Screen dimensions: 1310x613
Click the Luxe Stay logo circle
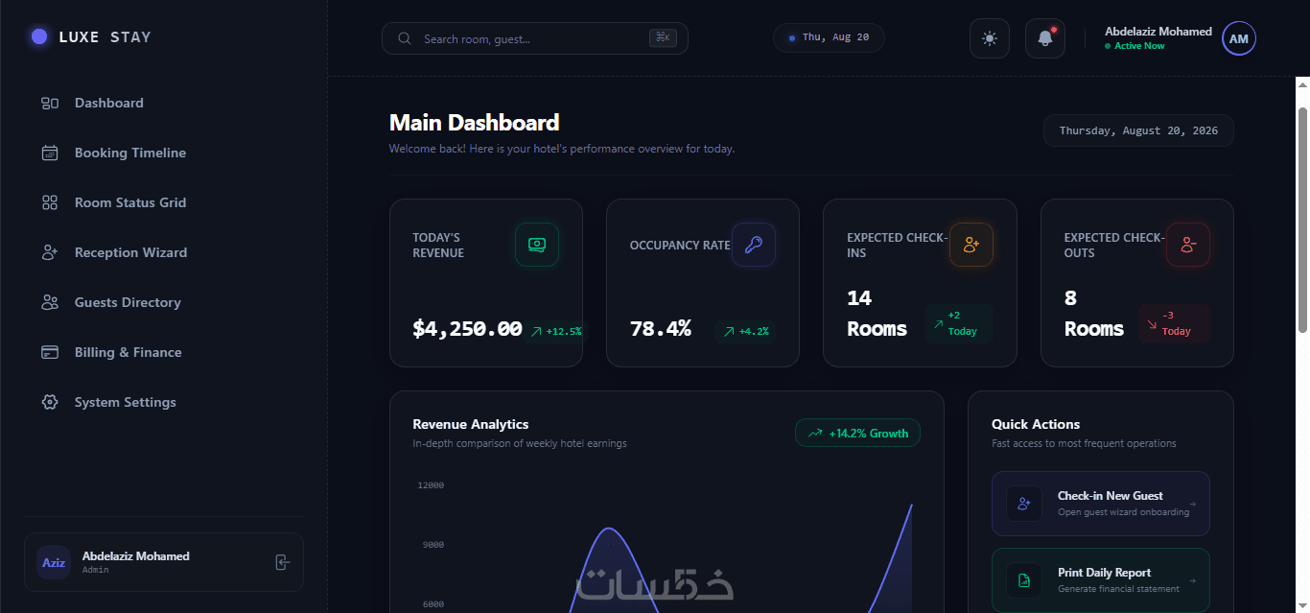[x=39, y=36]
